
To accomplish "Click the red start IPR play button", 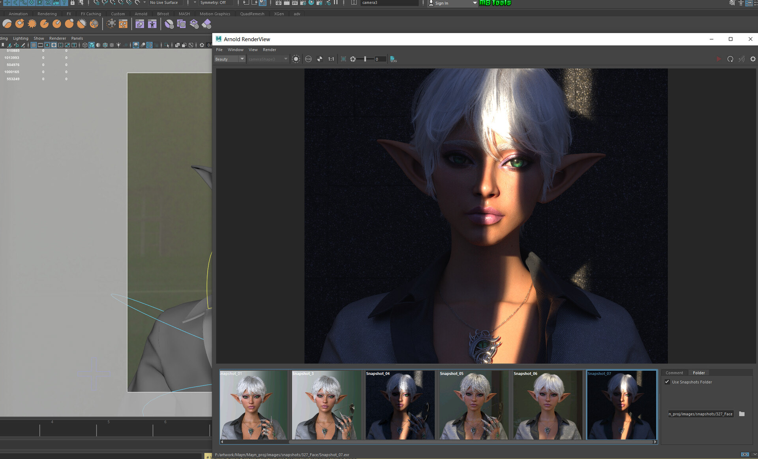I will click(x=718, y=59).
